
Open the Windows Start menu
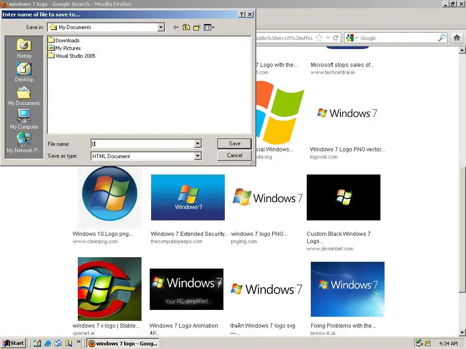pyautogui.click(x=13, y=343)
